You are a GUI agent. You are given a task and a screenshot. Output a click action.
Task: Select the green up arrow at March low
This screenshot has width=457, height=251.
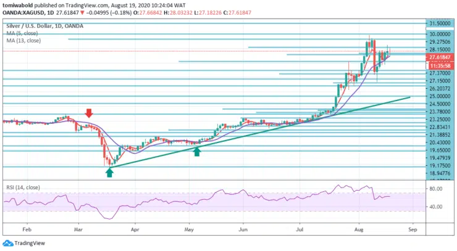point(109,173)
